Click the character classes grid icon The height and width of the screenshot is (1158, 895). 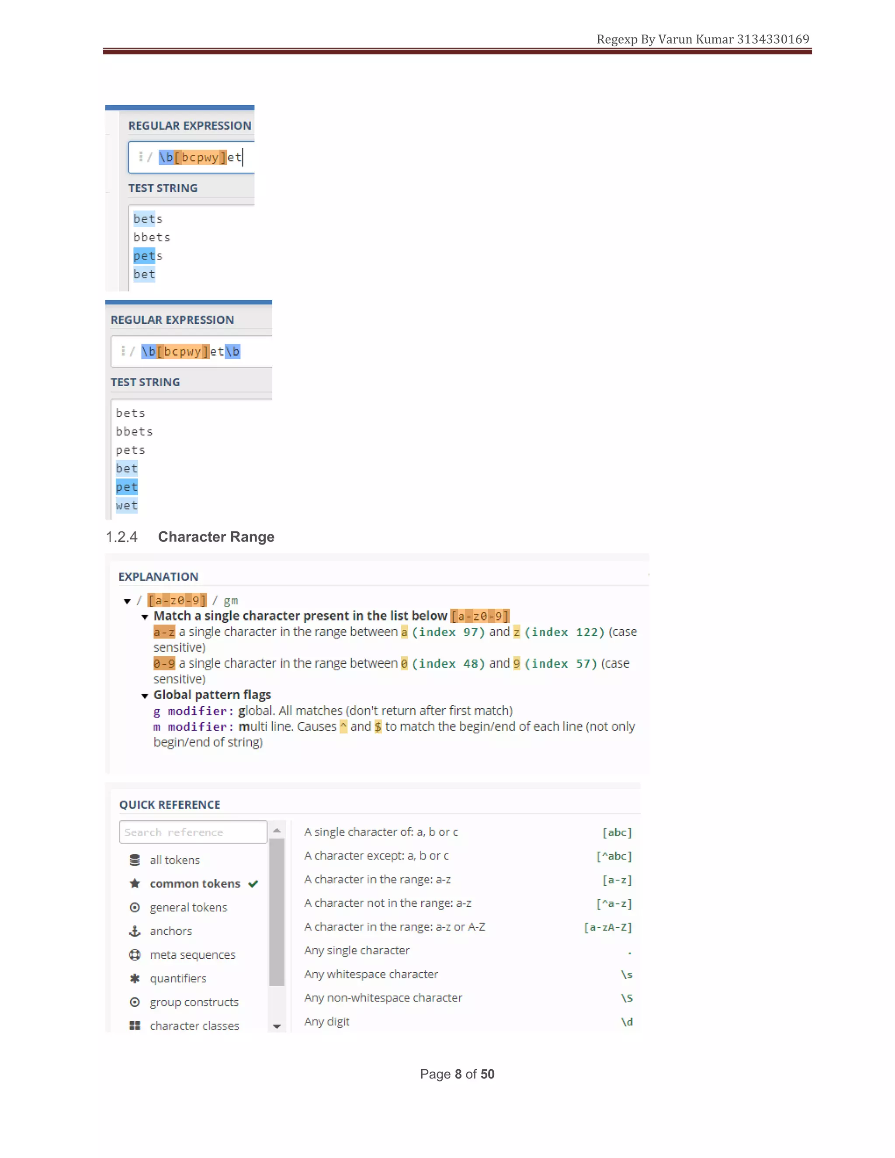[135, 1026]
